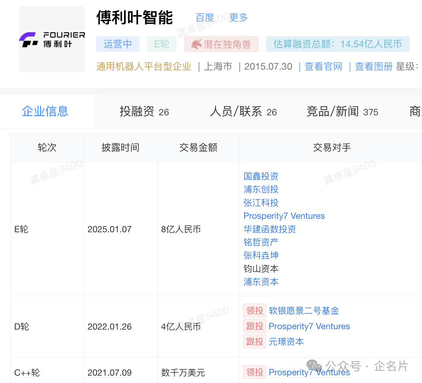Click the 跟投 tag beside 元璟资本
This screenshot has width=422, height=383.
click(x=255, y=341)
